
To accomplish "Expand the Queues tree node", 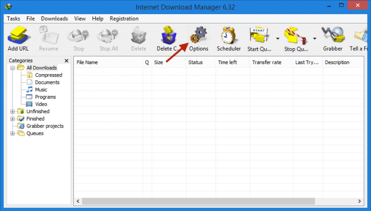I will pyautogui.click(x=13, y=133).
